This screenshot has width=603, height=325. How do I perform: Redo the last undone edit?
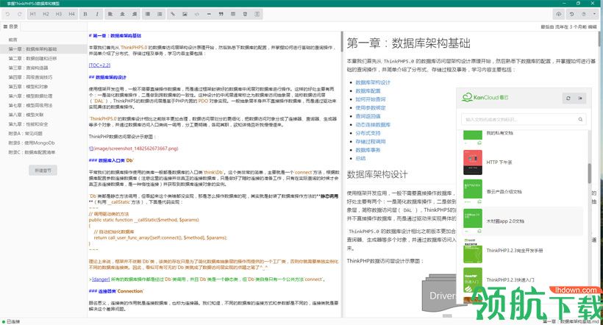19,14
